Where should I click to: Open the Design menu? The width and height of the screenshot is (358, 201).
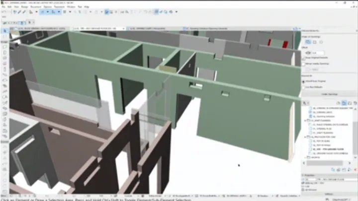23,7
